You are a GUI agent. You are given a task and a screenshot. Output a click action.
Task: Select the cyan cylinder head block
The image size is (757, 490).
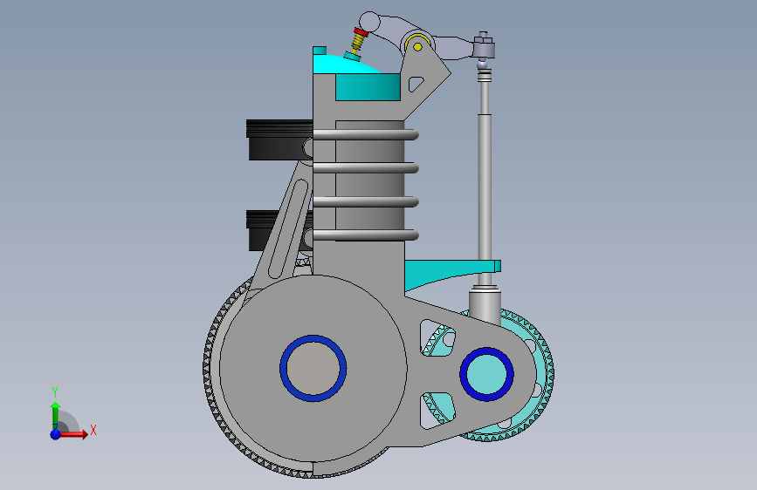pos(368,87)
